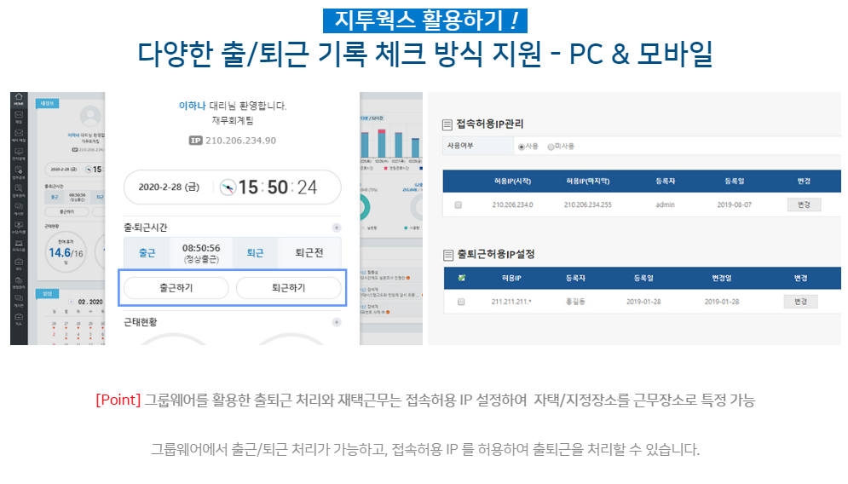The width and height of the screenshot is (848, 484).
Task: Click the 출근하기 button in enlarged panel
Action: [176, 288]
